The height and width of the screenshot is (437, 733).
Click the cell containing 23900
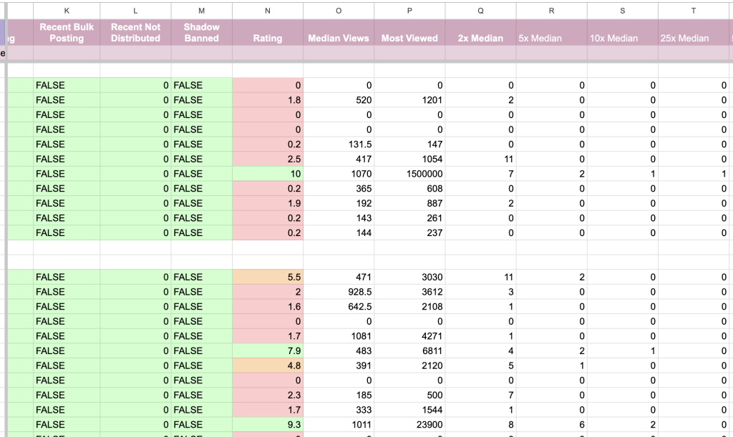tap(409, 424)
